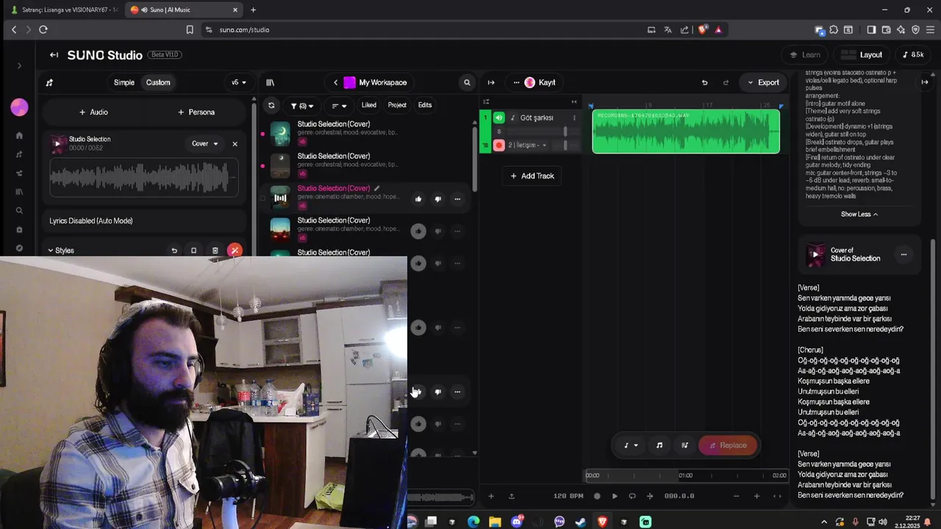Open the note type dropdown left of Replace
941x529 pixels.
tap(631, 445)
